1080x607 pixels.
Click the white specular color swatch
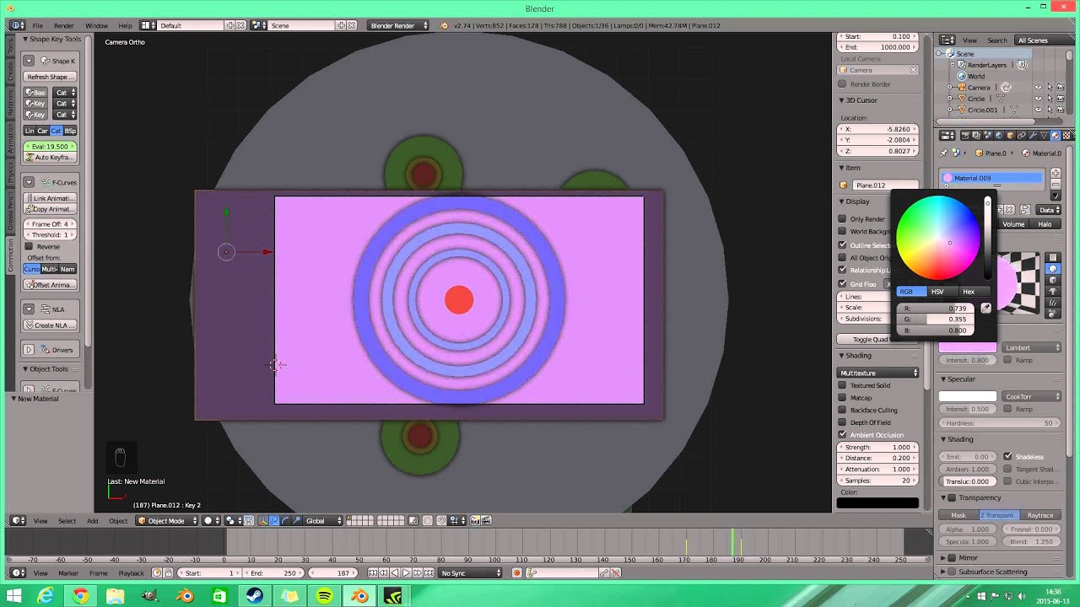click(x=968, y=396)
